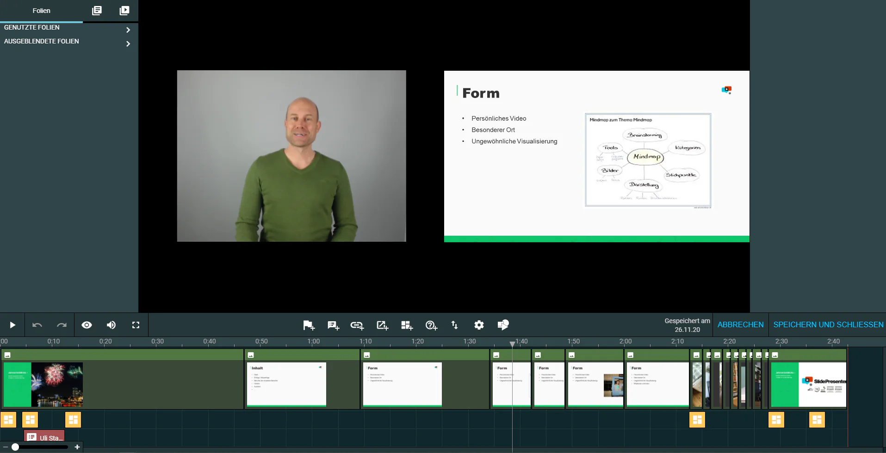Add an external link element icon
Viewport: 886px width, 453px height.
[382, 325]
